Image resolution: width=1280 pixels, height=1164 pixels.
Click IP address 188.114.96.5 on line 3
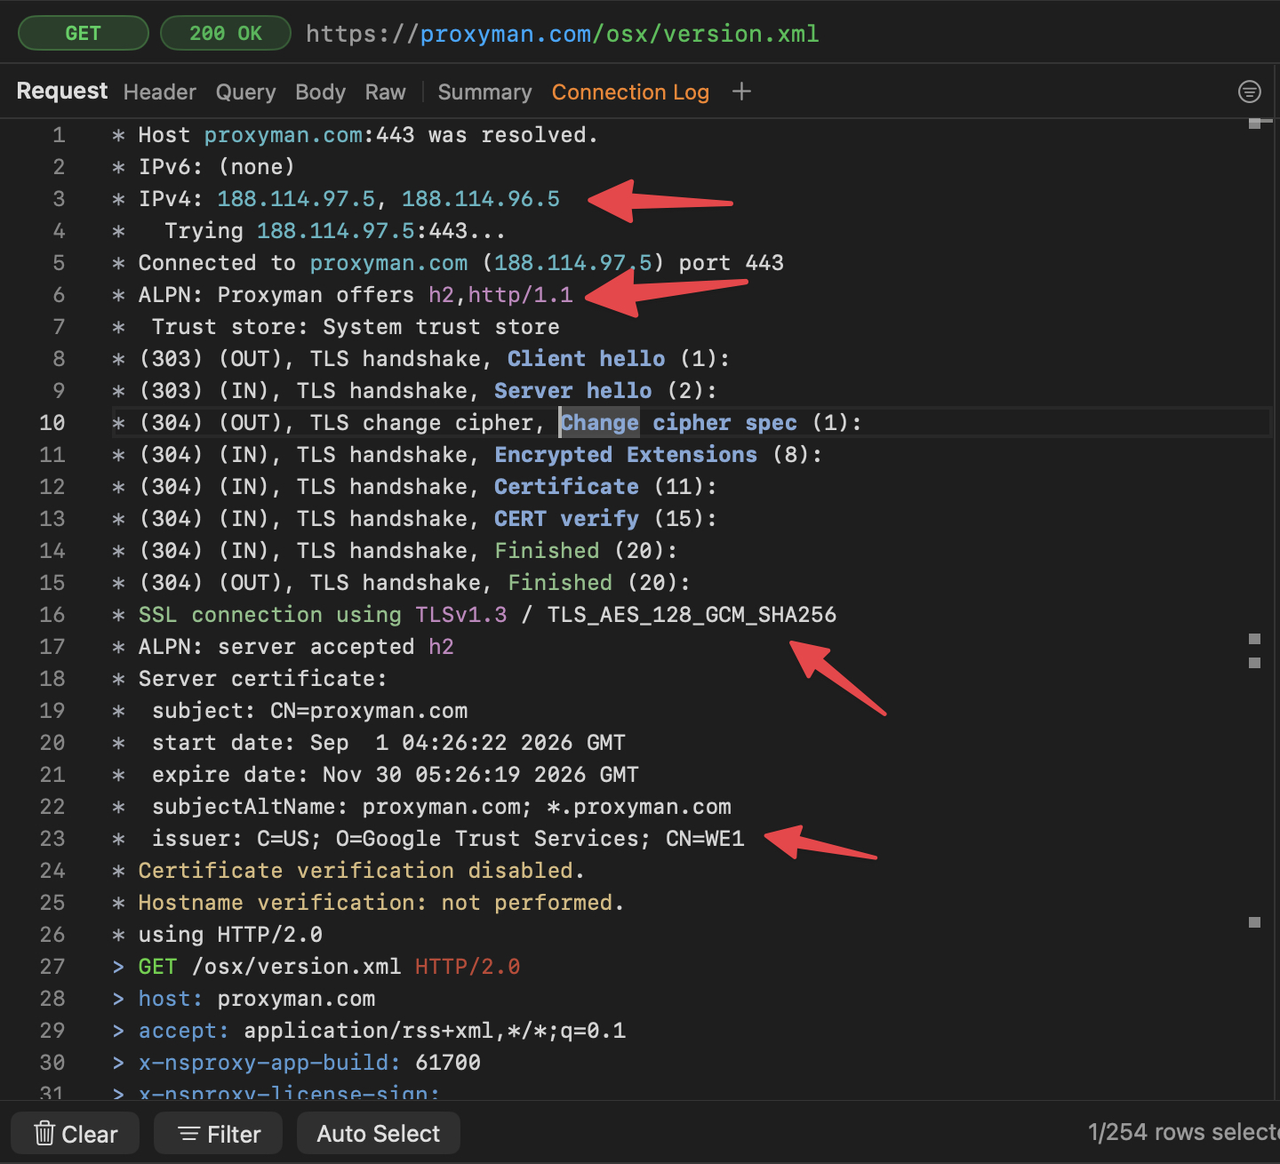coord(481,199)
